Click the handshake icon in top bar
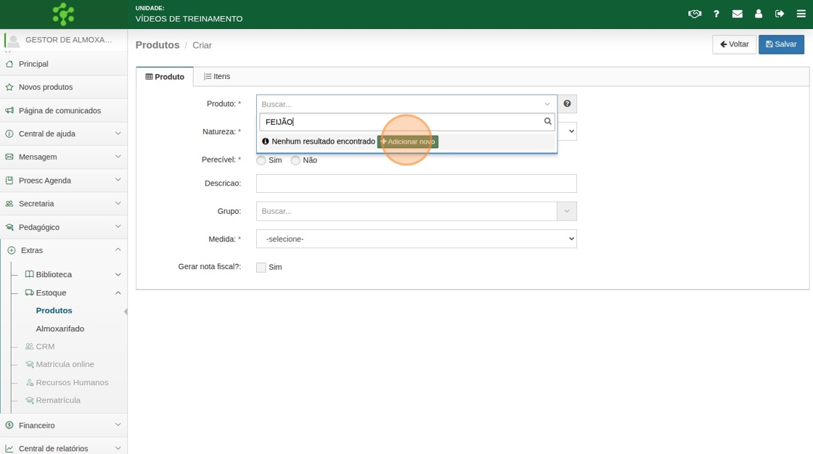Screen dimensions: 813x454 (695, 14)
